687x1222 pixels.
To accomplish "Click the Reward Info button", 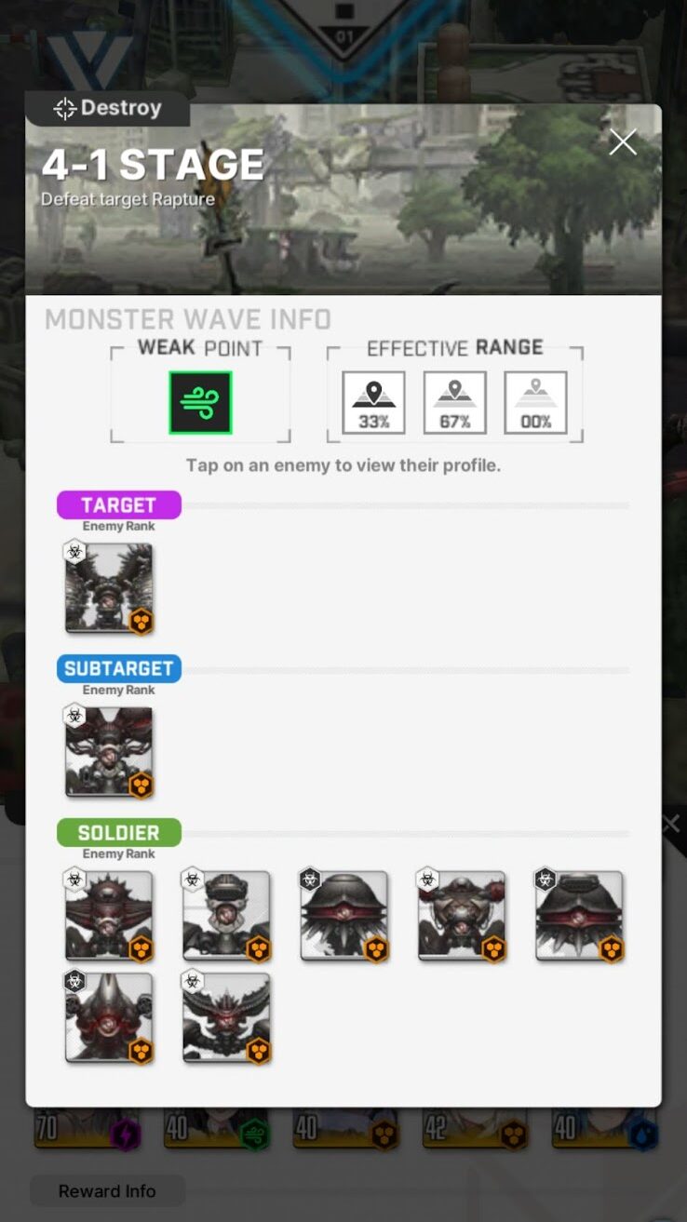I will tap(107, 1191).
